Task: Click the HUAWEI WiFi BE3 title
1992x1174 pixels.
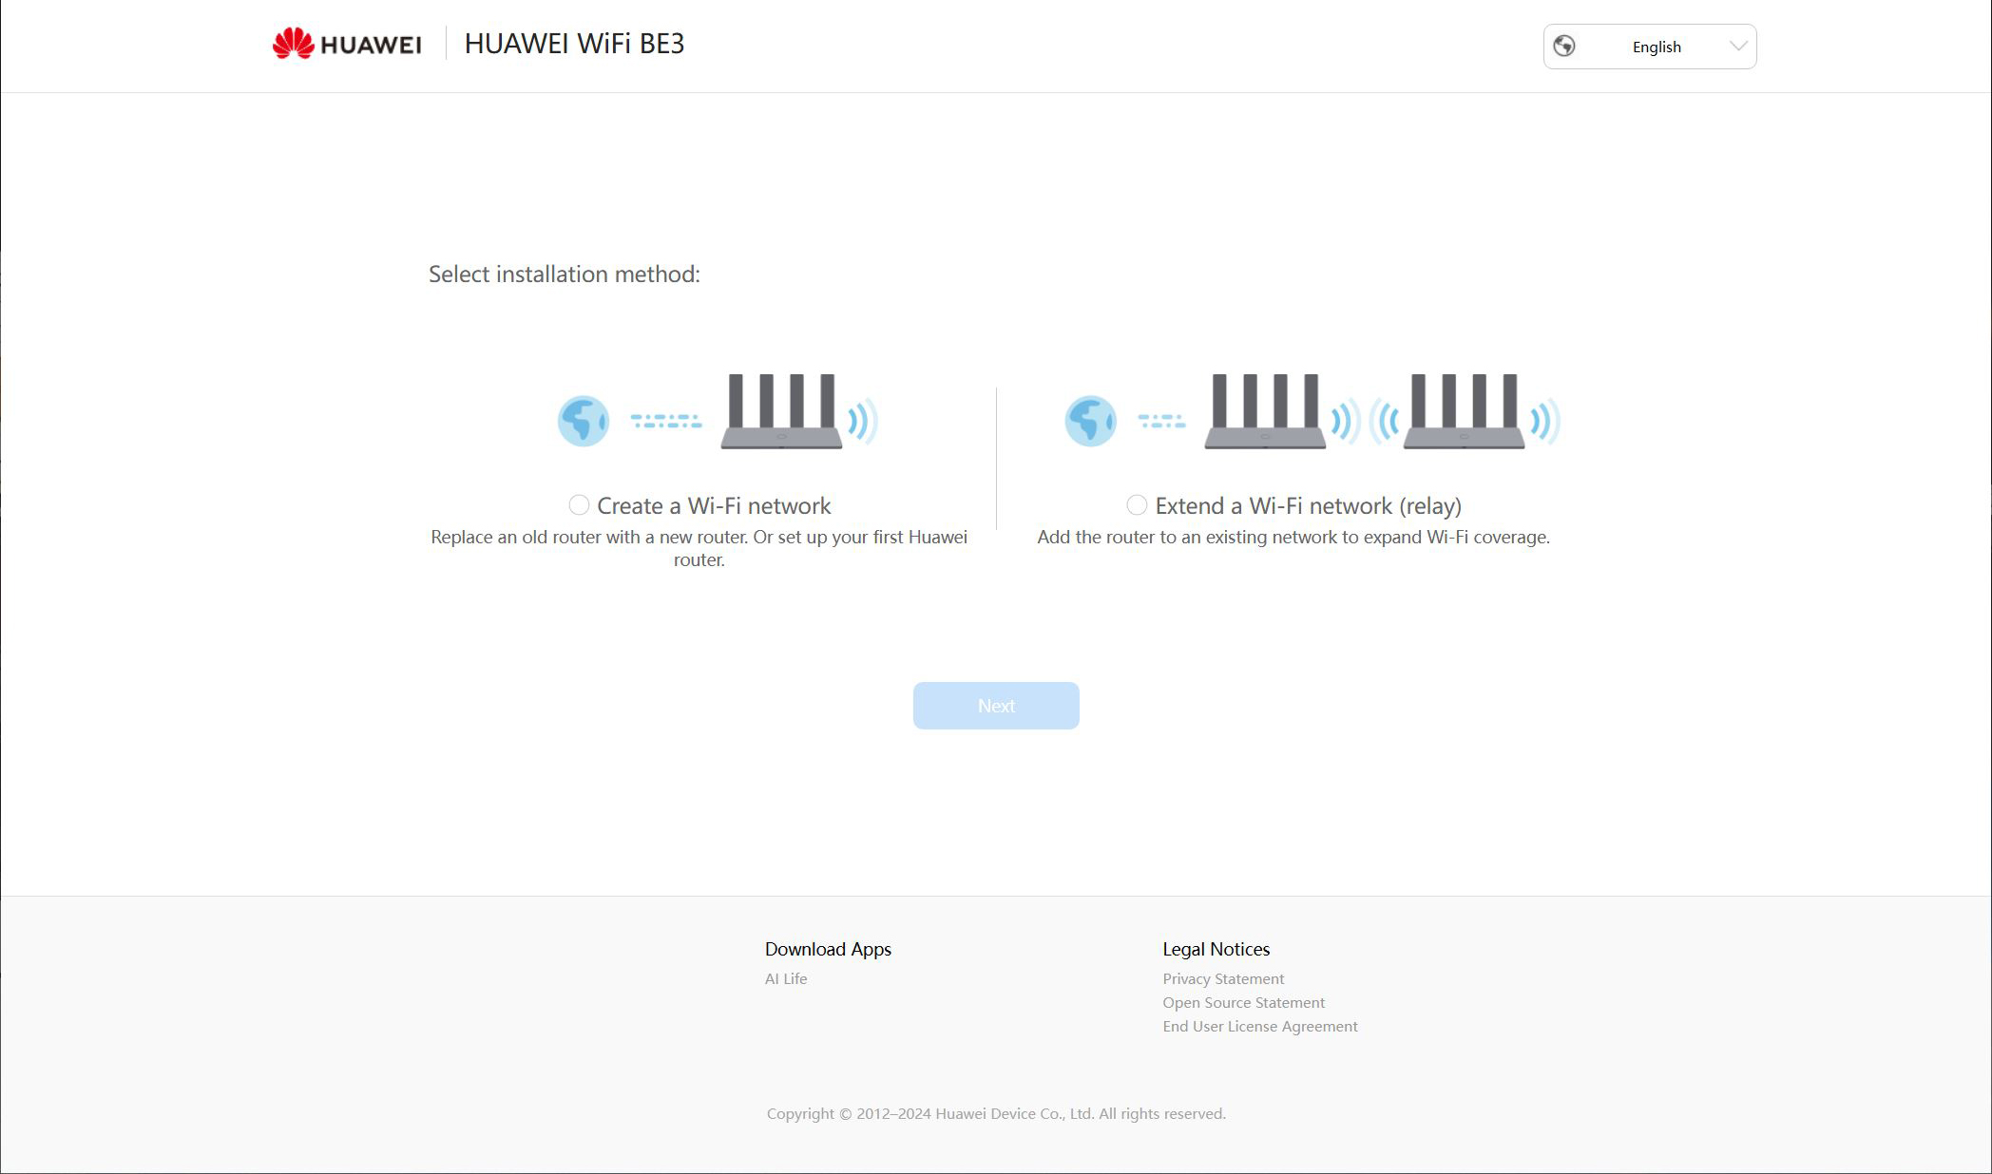Action: coord(574,44)
